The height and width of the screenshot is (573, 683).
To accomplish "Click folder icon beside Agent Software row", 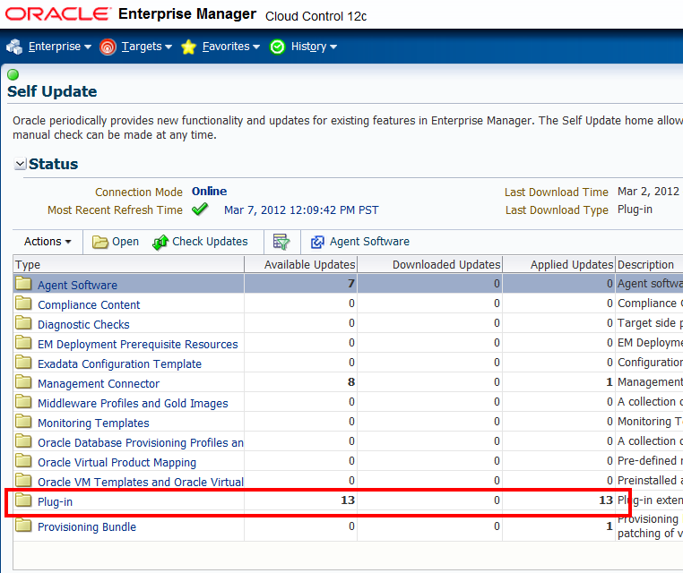I will pyautogui.click(x=23, y=284).
